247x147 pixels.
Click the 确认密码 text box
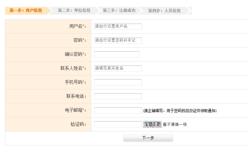point(117,54)
